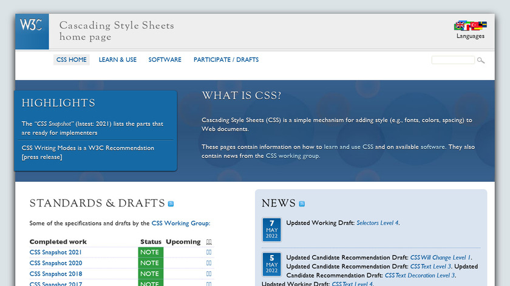Open CSS Text Level 4 link
Viewport: 510px width, 286px height.
click(352, 284)
